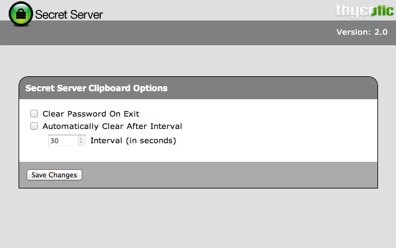Click the "Version: 2.0" text
This screenshot has width=396, height=248.
361,32
